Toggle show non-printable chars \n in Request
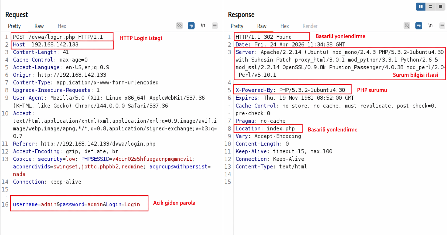The image size is (447, 235). (203, 26)
